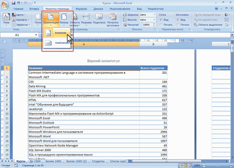Click the macro record status bar icon
The image size is (234, 168).
coord(16,165)
